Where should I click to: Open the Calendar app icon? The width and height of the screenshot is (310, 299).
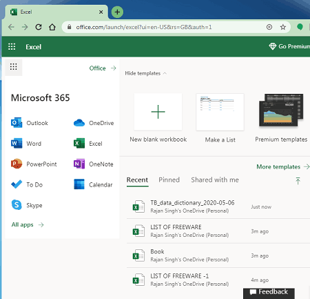pyautogui.click(x=79, y=184)
